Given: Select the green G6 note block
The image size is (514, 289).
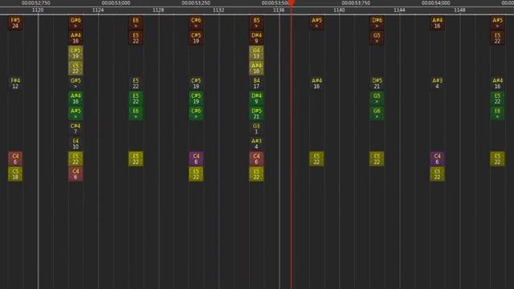Looking at the screenshot, I should (377, 113).
